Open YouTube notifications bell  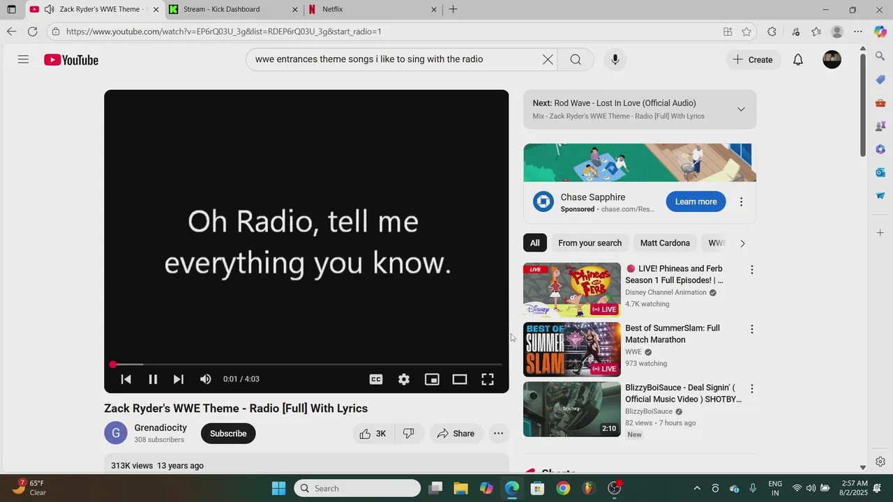798,60
